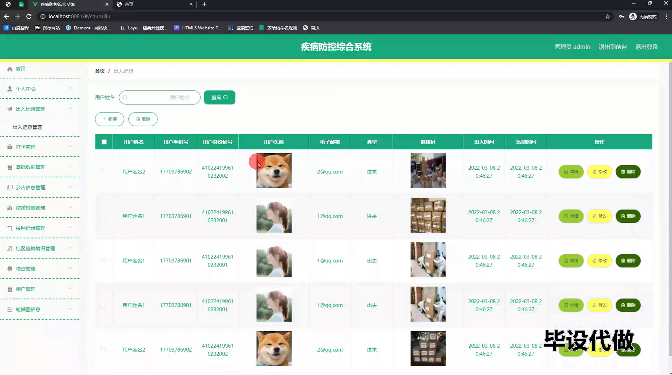Expand the 接种记录管理 menu chevron

[x=70, y=227]
